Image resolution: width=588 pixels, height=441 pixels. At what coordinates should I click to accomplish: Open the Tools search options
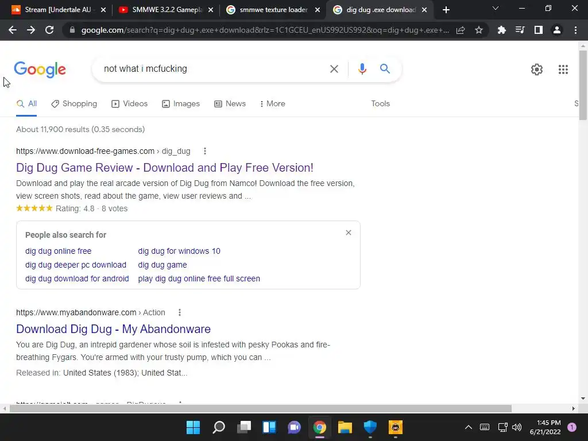pyautogui.click(x=380, y=104)
